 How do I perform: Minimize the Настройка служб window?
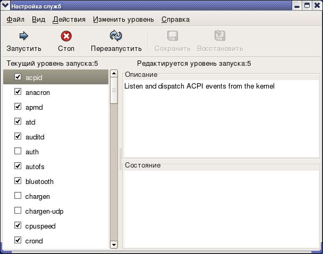(x=297, y=5)
